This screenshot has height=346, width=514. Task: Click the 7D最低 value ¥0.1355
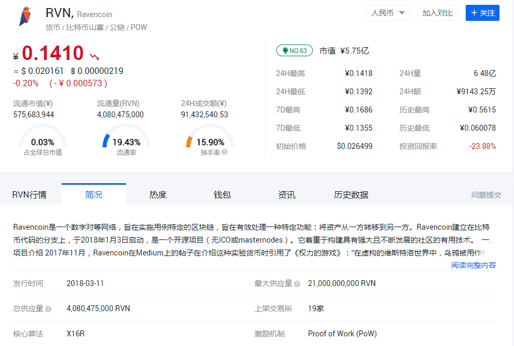[358, 128]
